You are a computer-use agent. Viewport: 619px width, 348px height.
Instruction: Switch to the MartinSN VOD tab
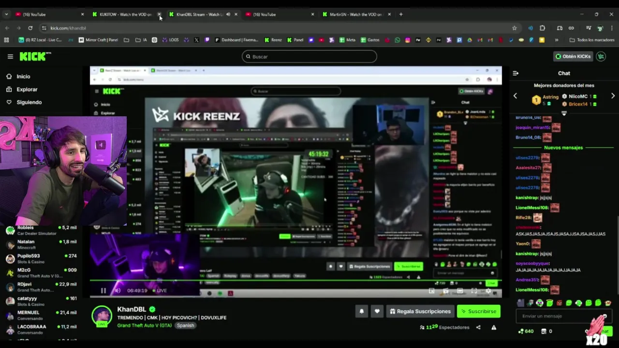click(x=355, y=14)
